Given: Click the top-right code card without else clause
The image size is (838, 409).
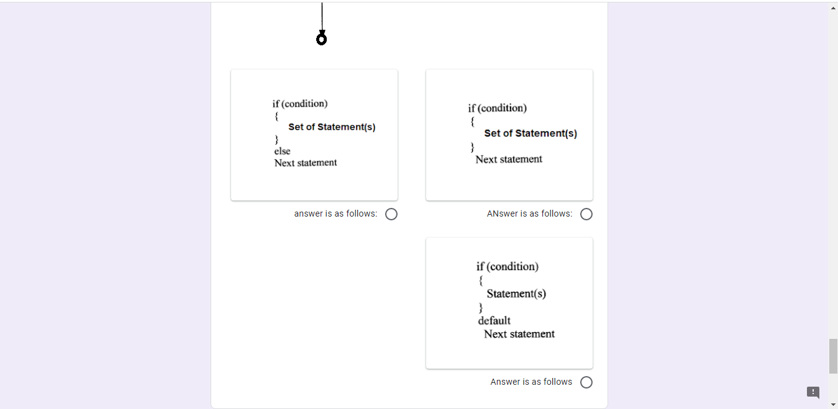Looking at the screenshot, I should (x=509, y=135).
